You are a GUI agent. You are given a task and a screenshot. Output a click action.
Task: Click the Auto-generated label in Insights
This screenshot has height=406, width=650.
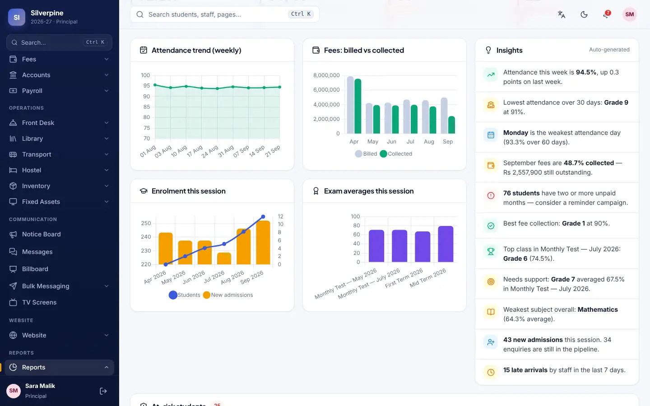click(x=609, y=50)
